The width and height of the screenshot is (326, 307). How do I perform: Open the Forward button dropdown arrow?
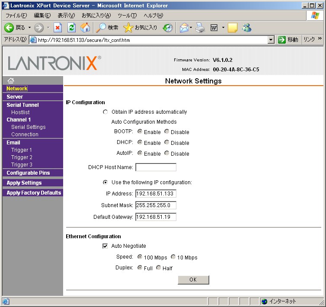coord(48,27)
